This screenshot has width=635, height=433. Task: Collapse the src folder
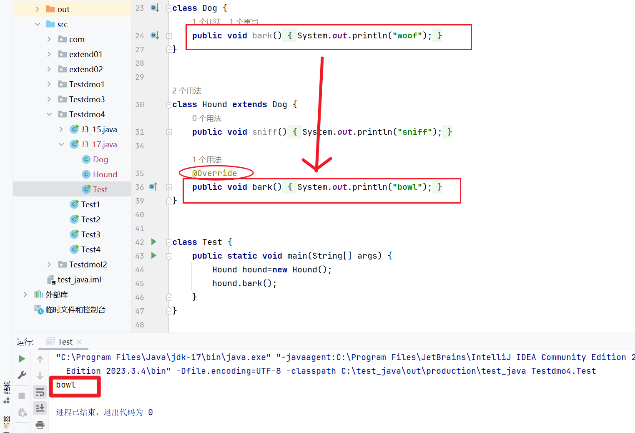pyautogui.click(x=38, y=24)
